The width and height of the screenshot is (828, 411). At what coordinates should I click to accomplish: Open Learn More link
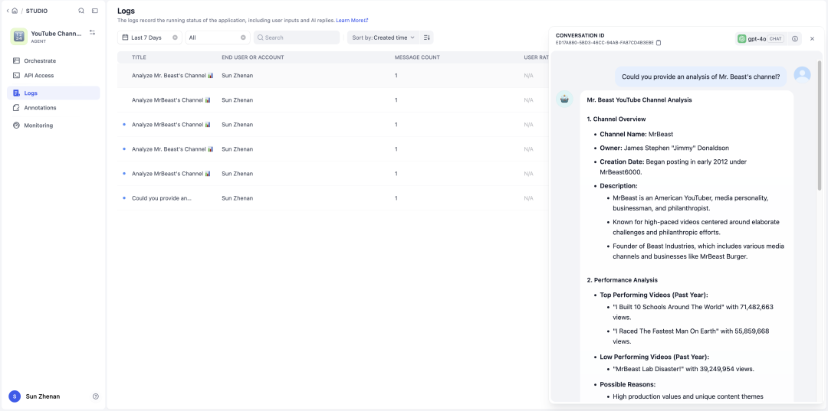(352, 20)
